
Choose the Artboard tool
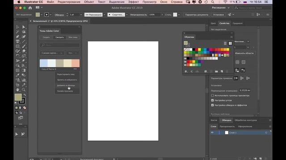17,85
